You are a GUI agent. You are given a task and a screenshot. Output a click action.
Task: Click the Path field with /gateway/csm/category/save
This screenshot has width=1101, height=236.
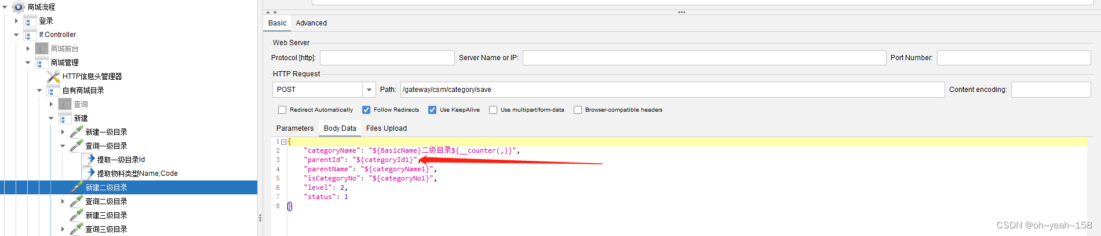click(672, 90)
